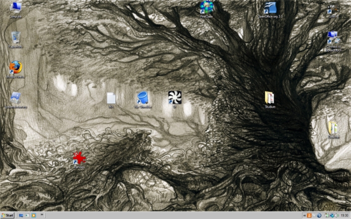Select the FirstClass shortcut icon

pyautogui.click(x=207, y=9)
